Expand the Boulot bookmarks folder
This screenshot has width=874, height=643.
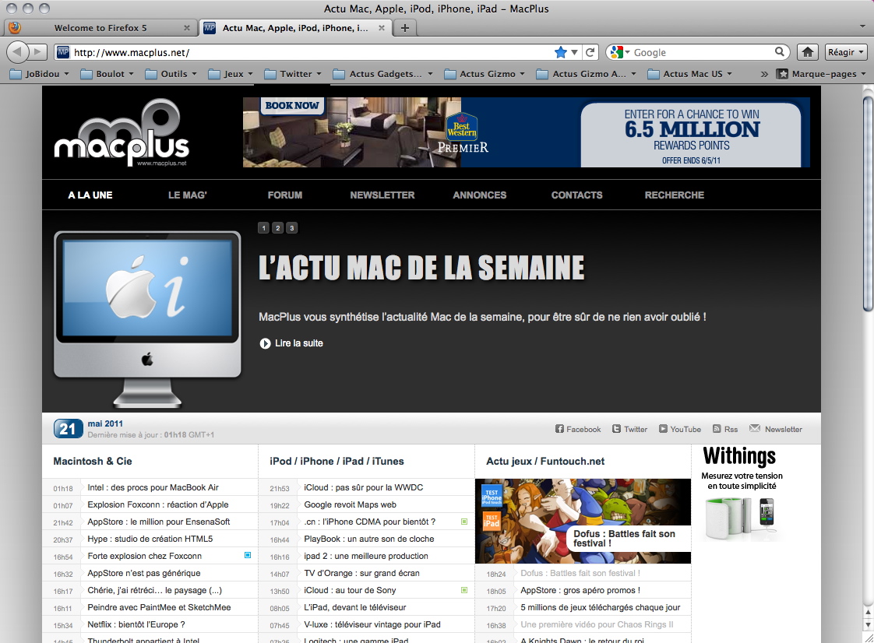point(107,74)
